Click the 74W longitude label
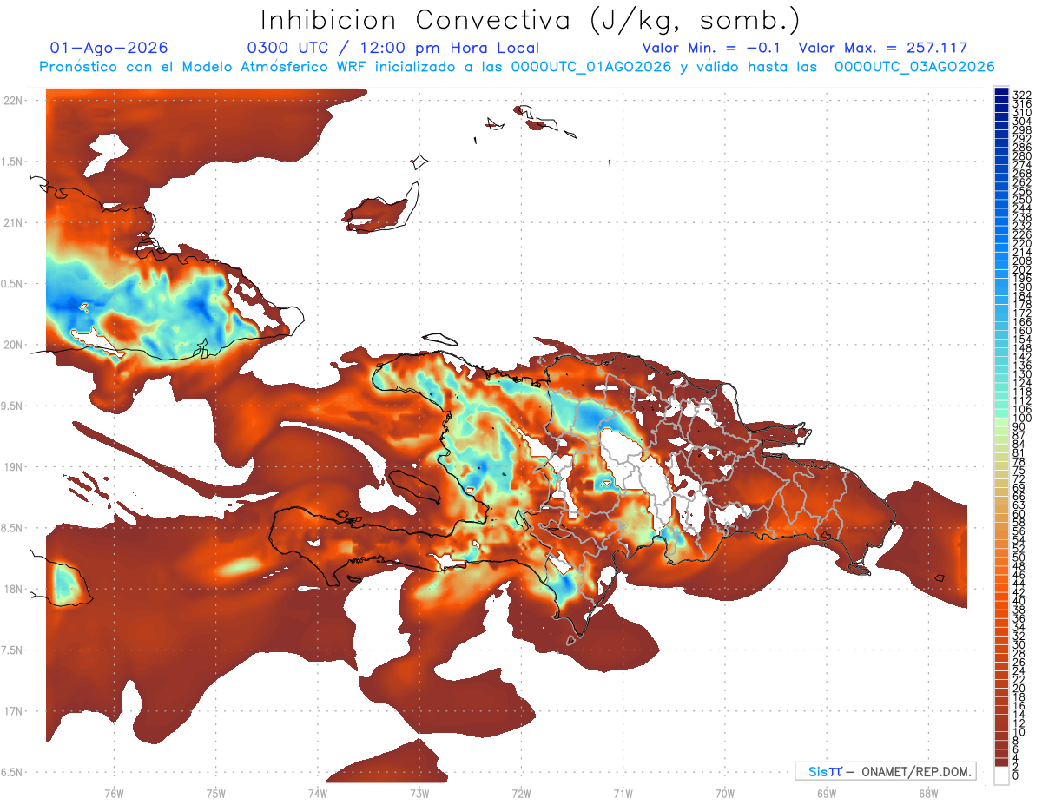The height and width of the screenshot is (805, 1042). coord(318,794)
